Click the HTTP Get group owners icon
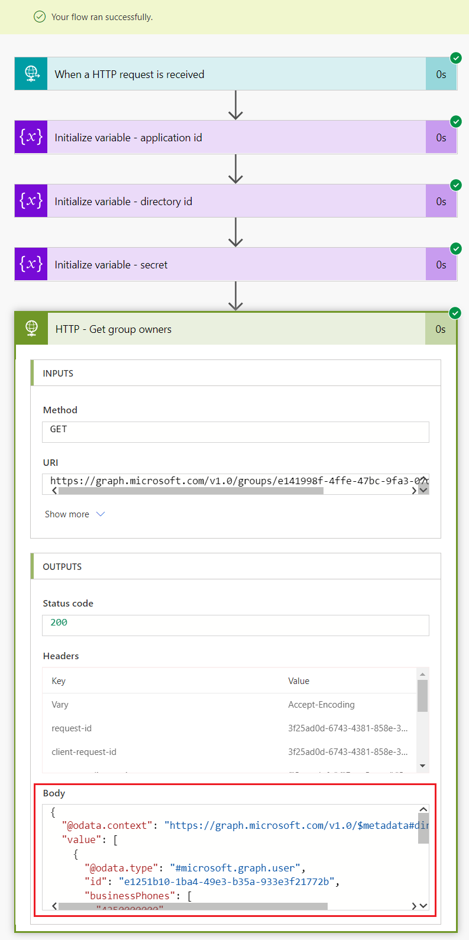 31,329
